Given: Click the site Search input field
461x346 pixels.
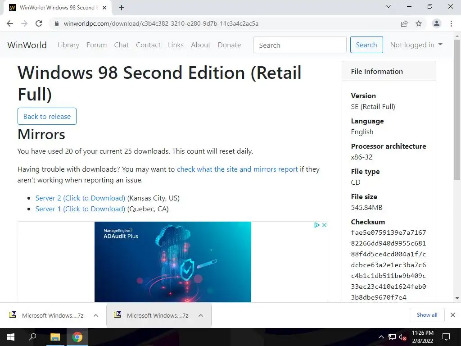Looking at the screenshot, I should 300,45.
